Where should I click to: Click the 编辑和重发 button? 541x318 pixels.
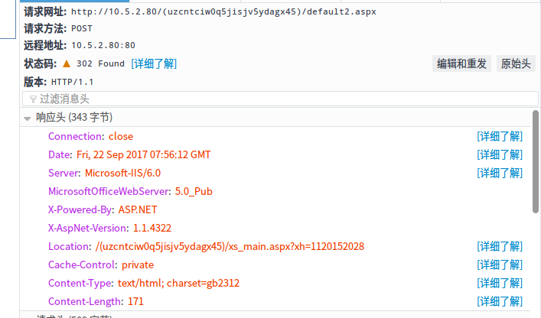[x=461, y=63]
